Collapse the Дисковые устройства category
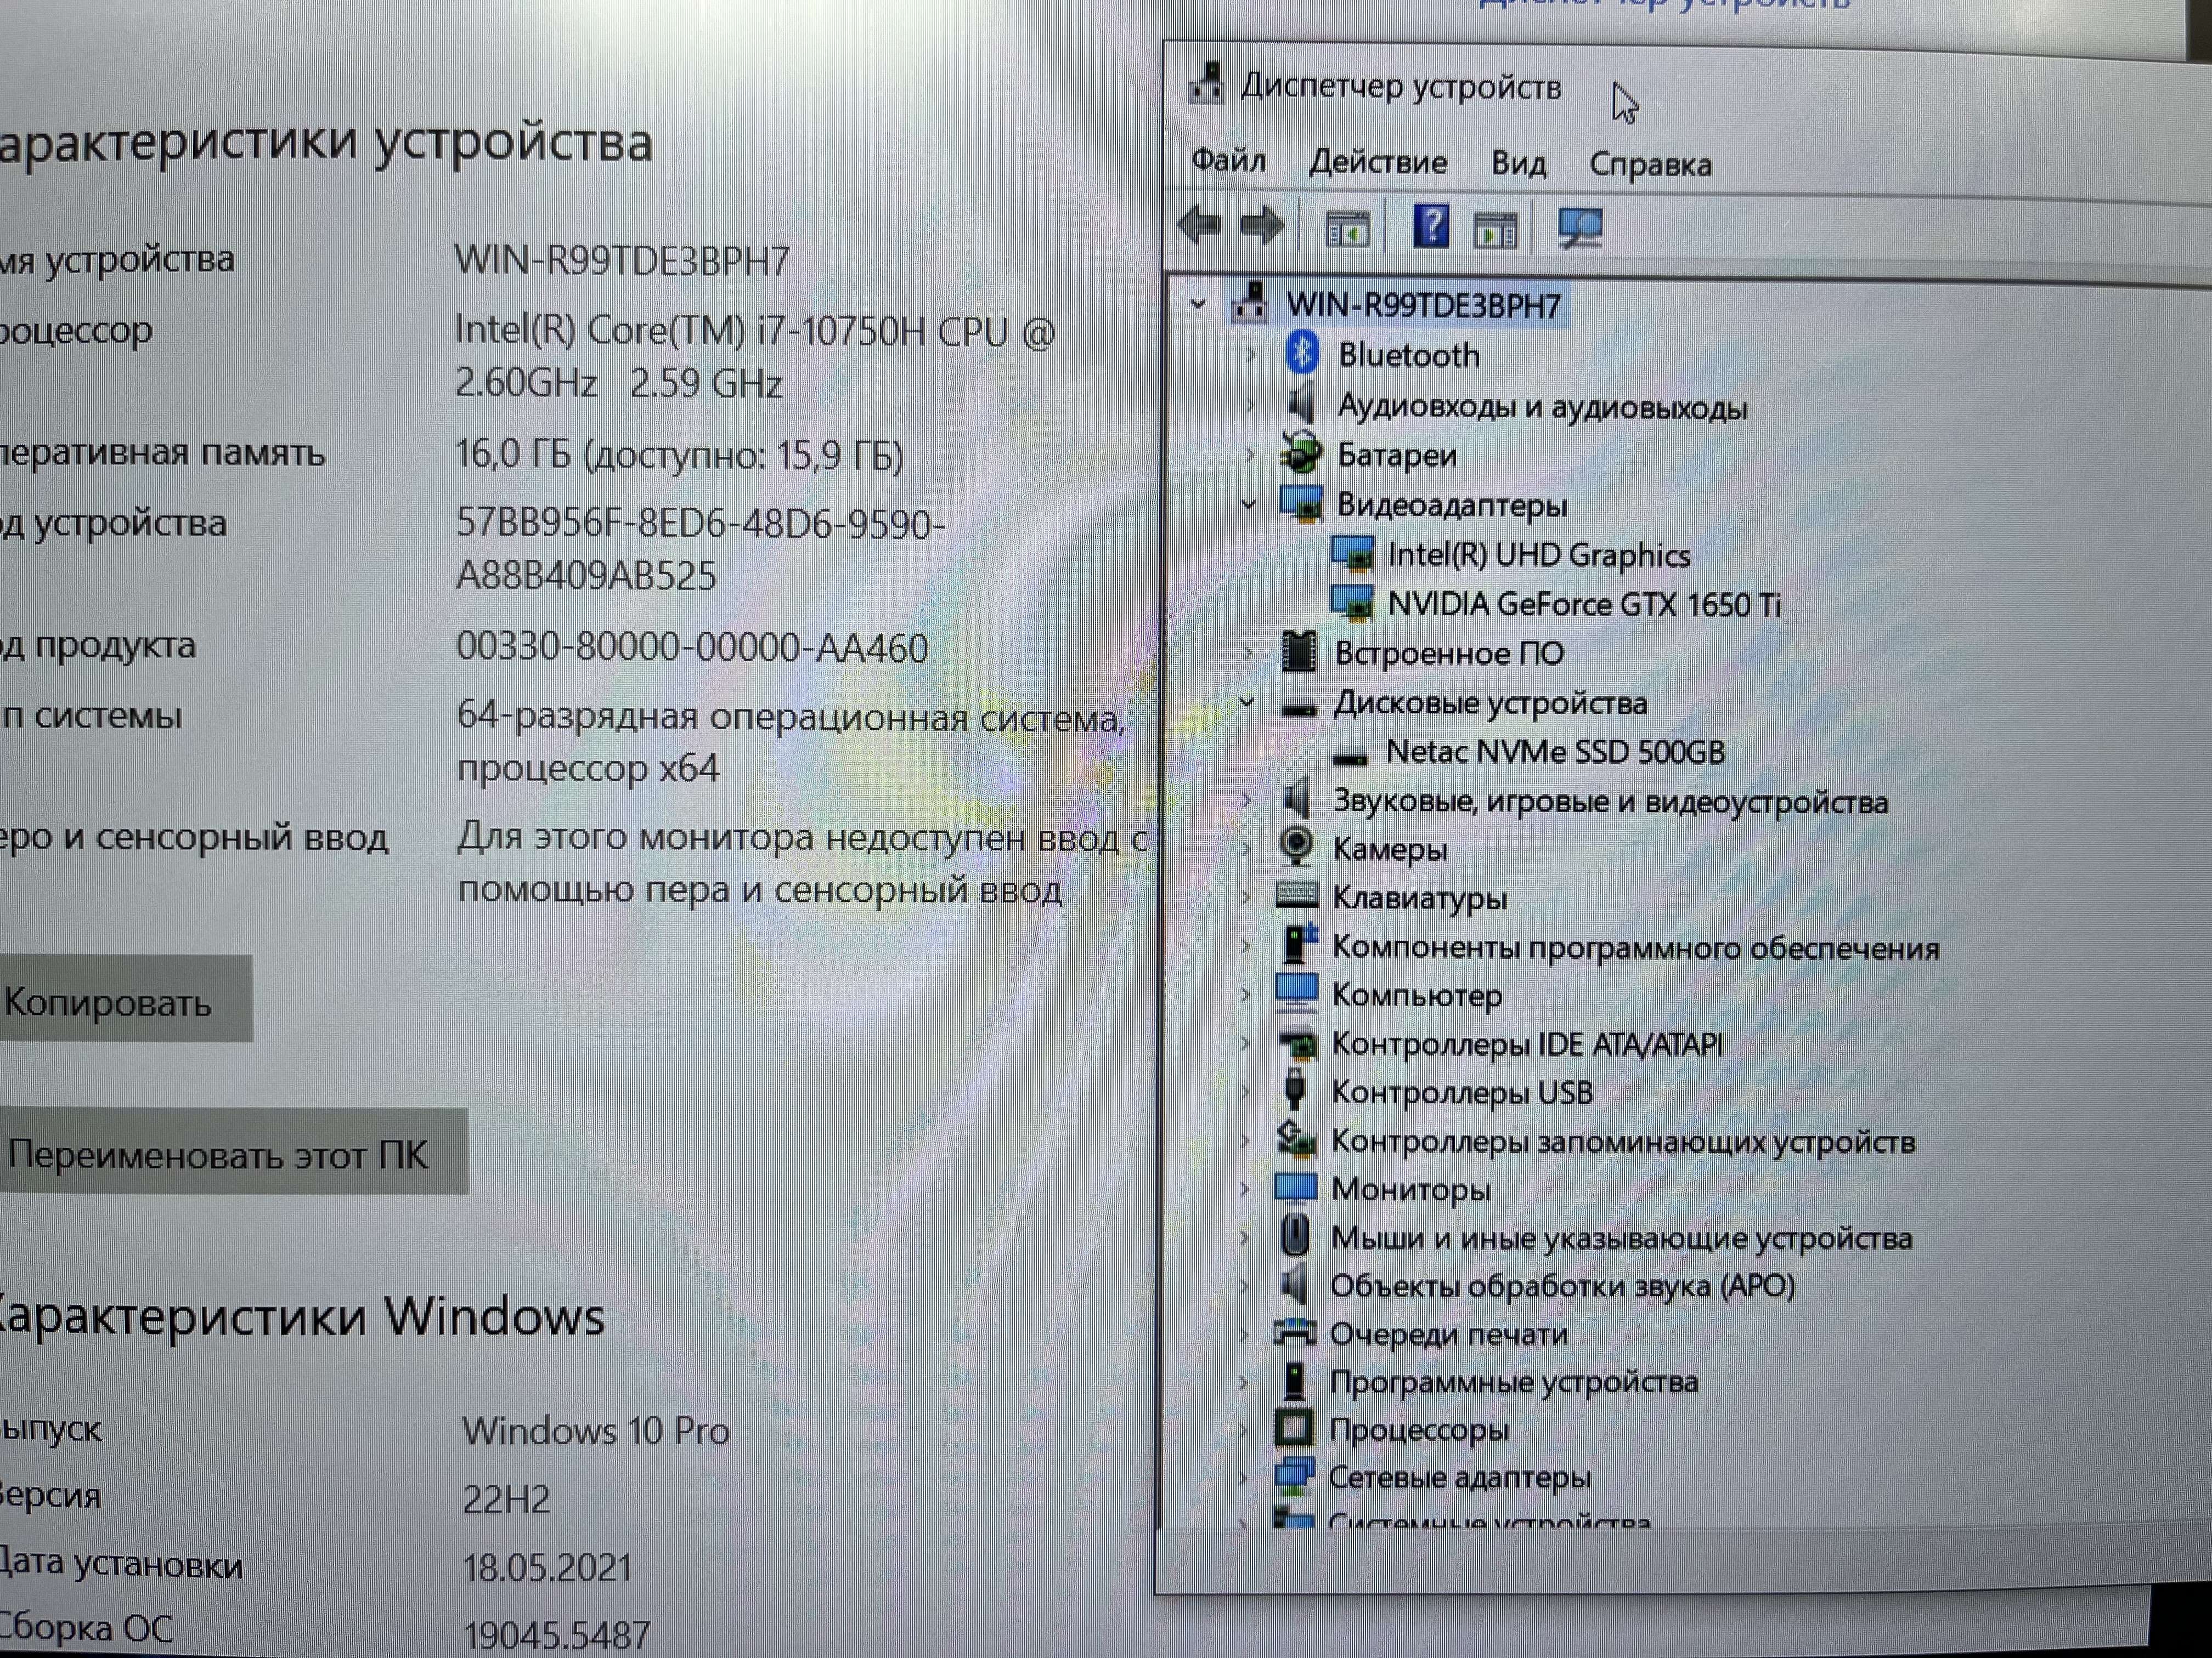 [x=1247, y=702]
